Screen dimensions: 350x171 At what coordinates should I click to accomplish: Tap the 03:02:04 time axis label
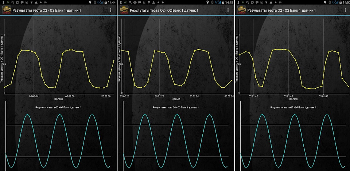click(x=34, y=96)
